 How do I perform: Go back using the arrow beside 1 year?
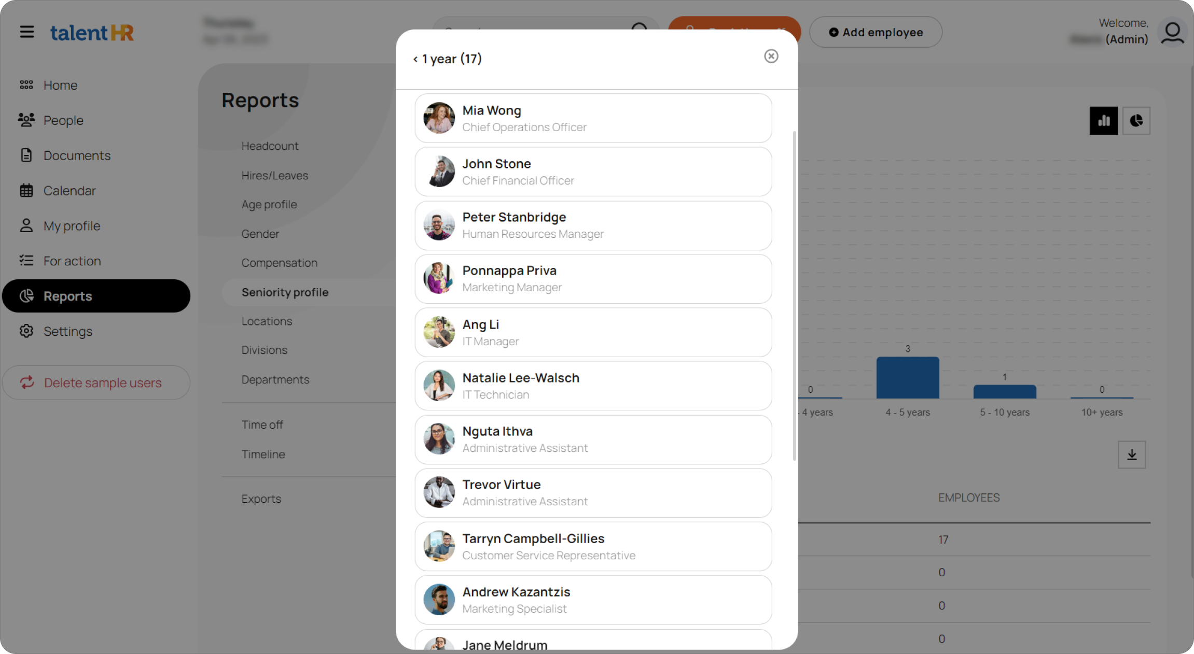click(x=415, y=59)
